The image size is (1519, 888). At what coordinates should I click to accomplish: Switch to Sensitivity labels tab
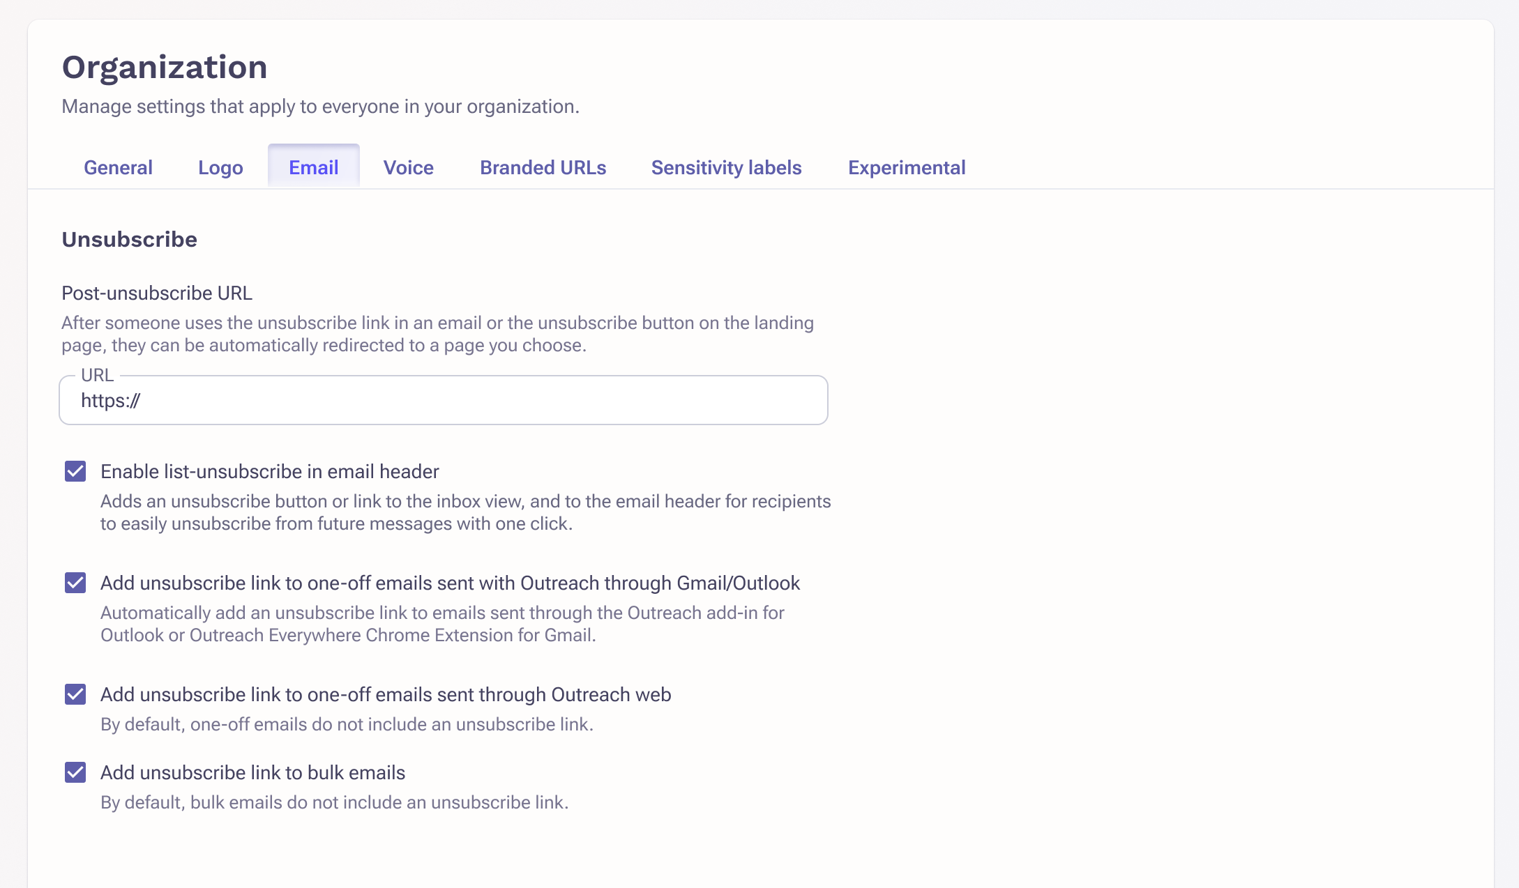[726, 167]
